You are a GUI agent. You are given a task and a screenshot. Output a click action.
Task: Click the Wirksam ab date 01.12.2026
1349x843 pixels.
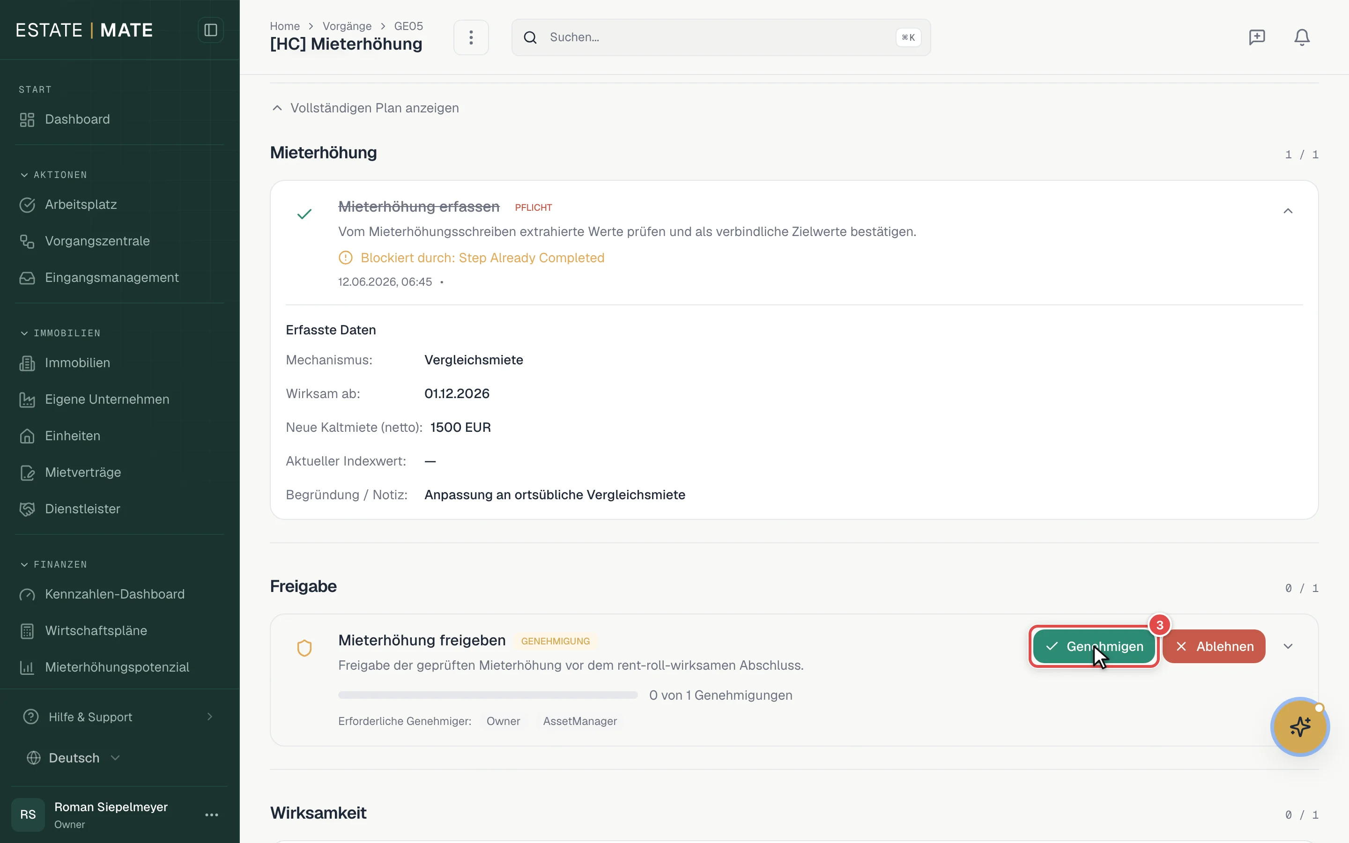click(457, 393)
